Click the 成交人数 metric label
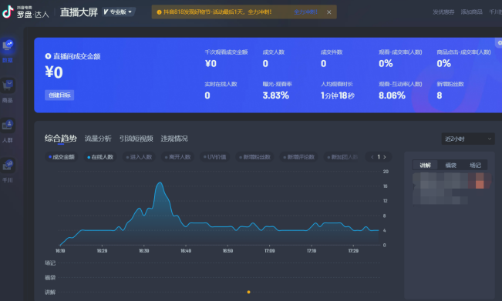This screenshot has width=502, height=301. (274, 52)
